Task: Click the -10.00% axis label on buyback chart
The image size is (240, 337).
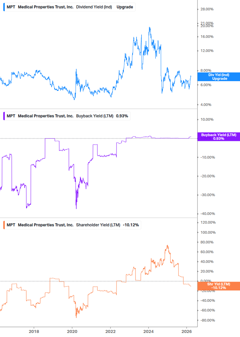Action: click(208, 157)
